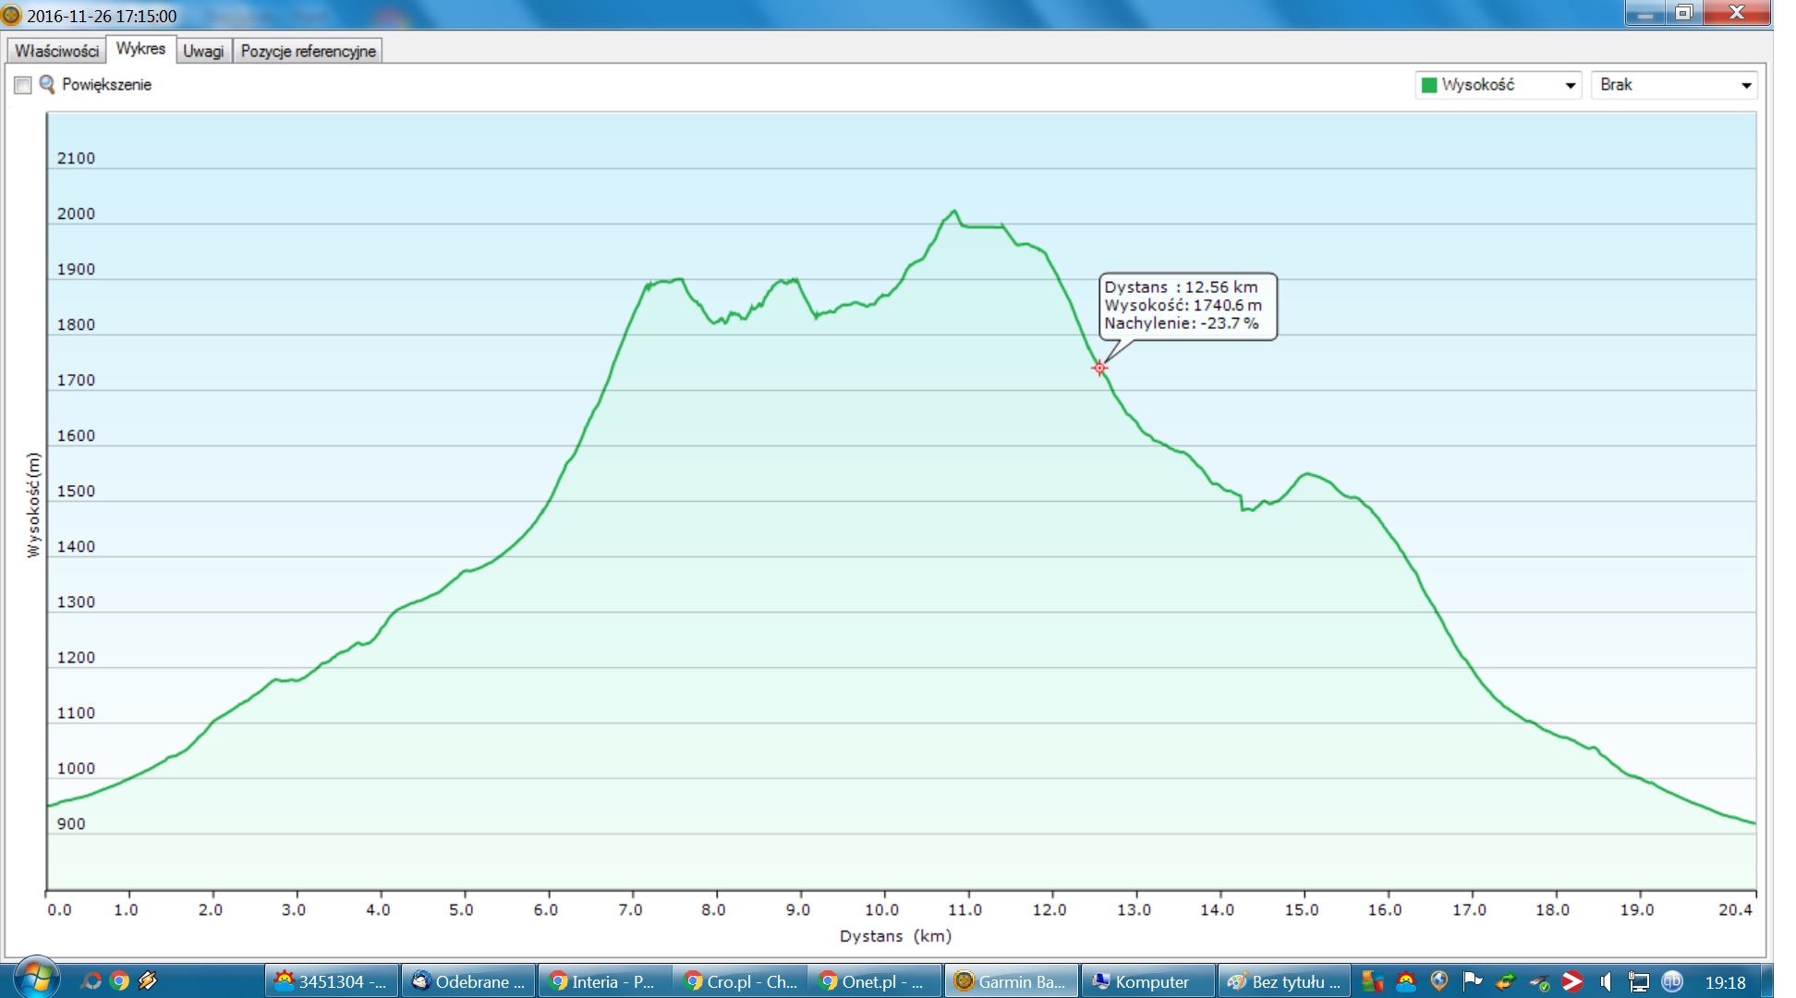Open the Windows Start menu orb
Image resolution: width=1796 pixels, height=998 pixels.
click(37, 980)
